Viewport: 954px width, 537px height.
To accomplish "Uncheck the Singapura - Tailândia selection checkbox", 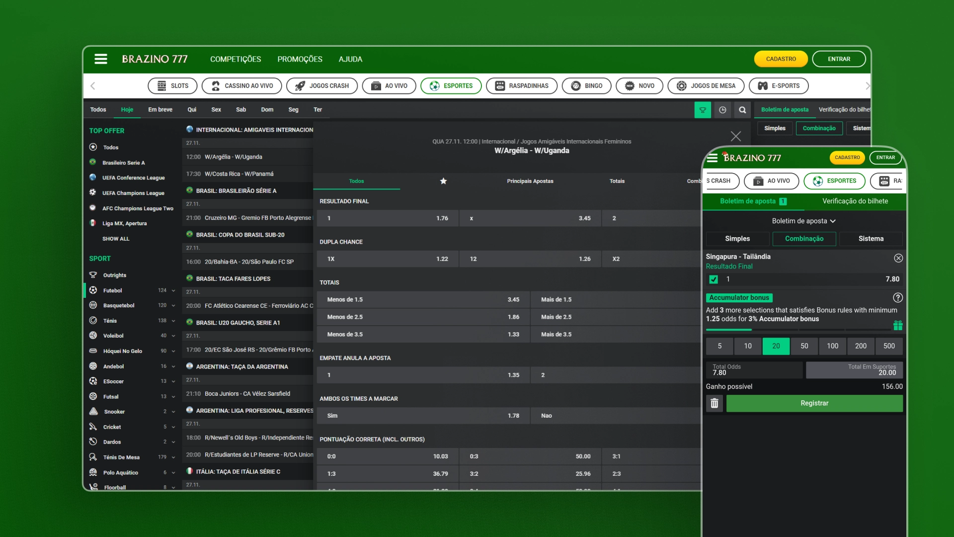I will pos(714,279).
